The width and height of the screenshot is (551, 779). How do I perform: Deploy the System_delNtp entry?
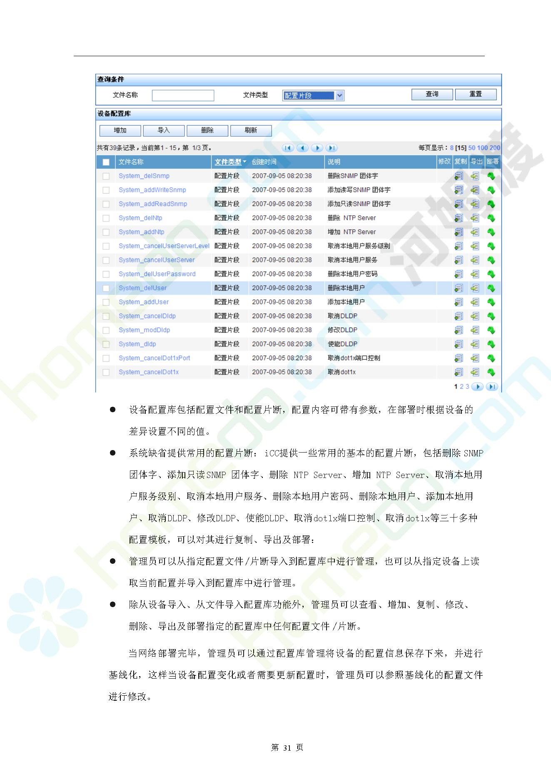point(491,218)
